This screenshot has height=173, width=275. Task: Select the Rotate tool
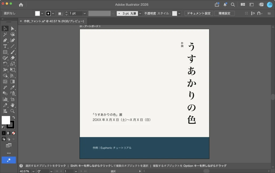coord(5,64)
